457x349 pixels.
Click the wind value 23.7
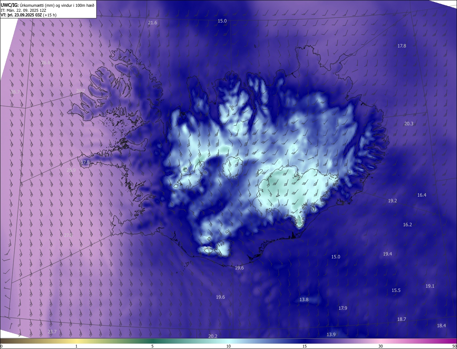pos(52,332)
